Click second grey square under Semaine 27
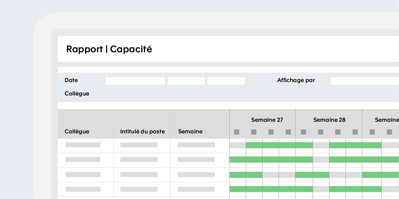 pos(254,132)
